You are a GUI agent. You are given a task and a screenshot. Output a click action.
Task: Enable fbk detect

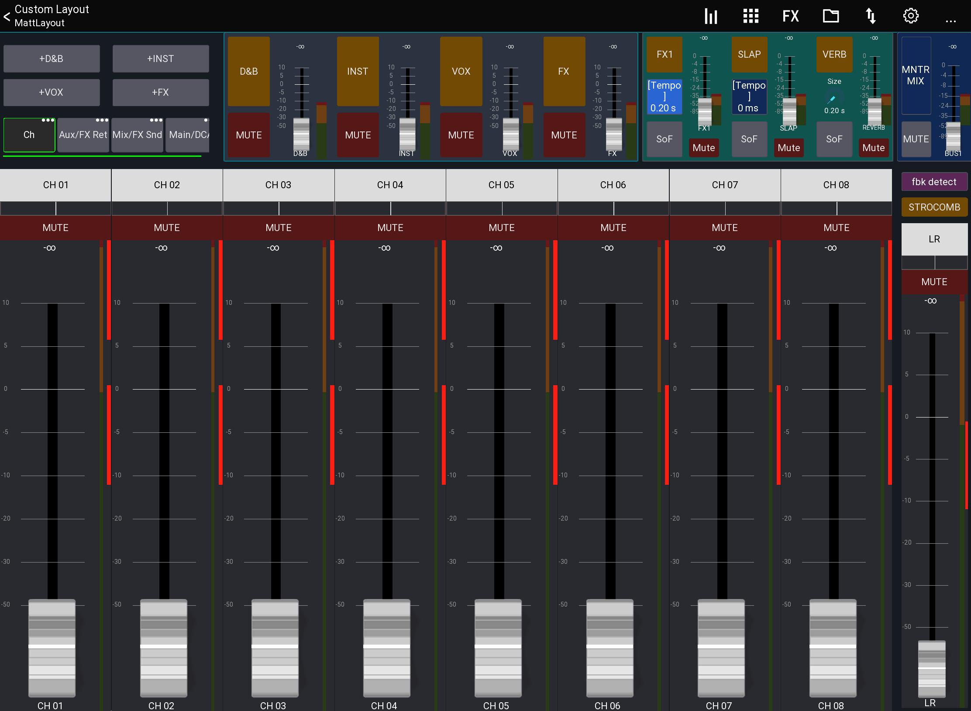[934, 181]
